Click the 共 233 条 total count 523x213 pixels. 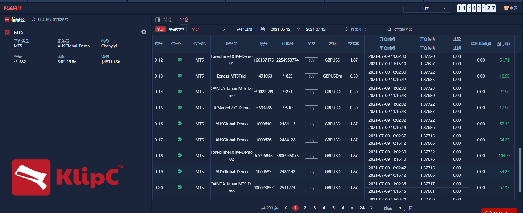(270, 208)
